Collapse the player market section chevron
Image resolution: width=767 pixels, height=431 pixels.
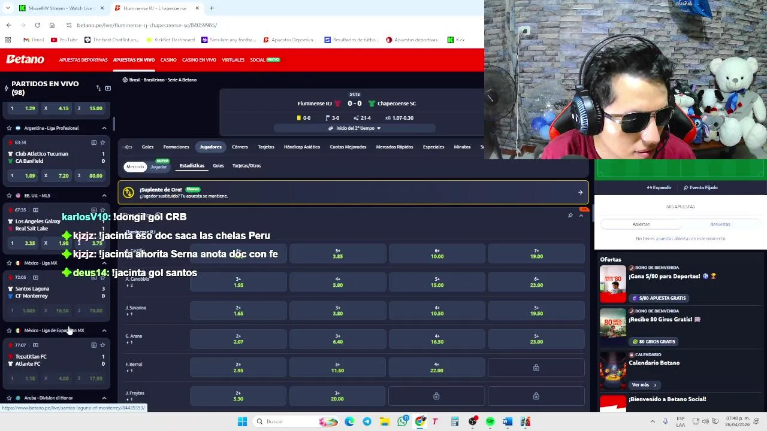pos(581,215)
